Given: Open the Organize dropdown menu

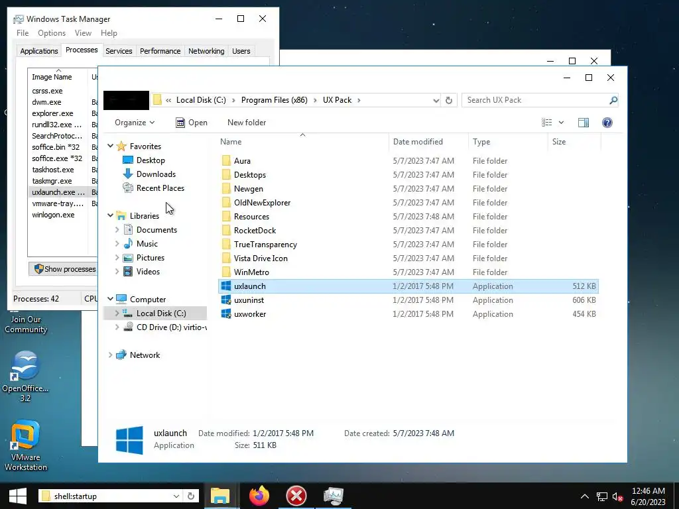Looking at the screenshot, I should click(x=134, y=123).
